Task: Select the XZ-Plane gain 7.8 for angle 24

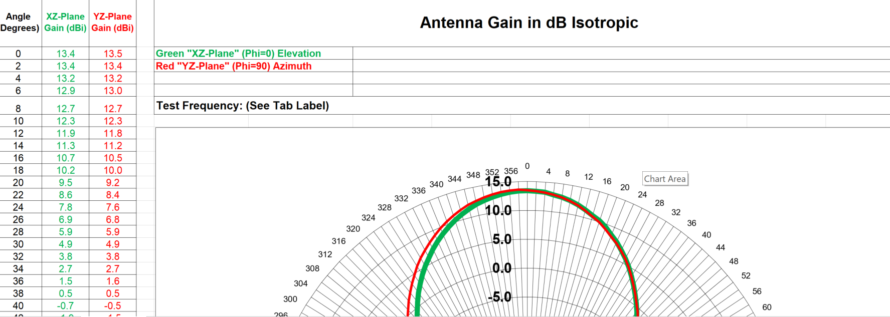Action: pyautogui.click(x=65, y=207)
